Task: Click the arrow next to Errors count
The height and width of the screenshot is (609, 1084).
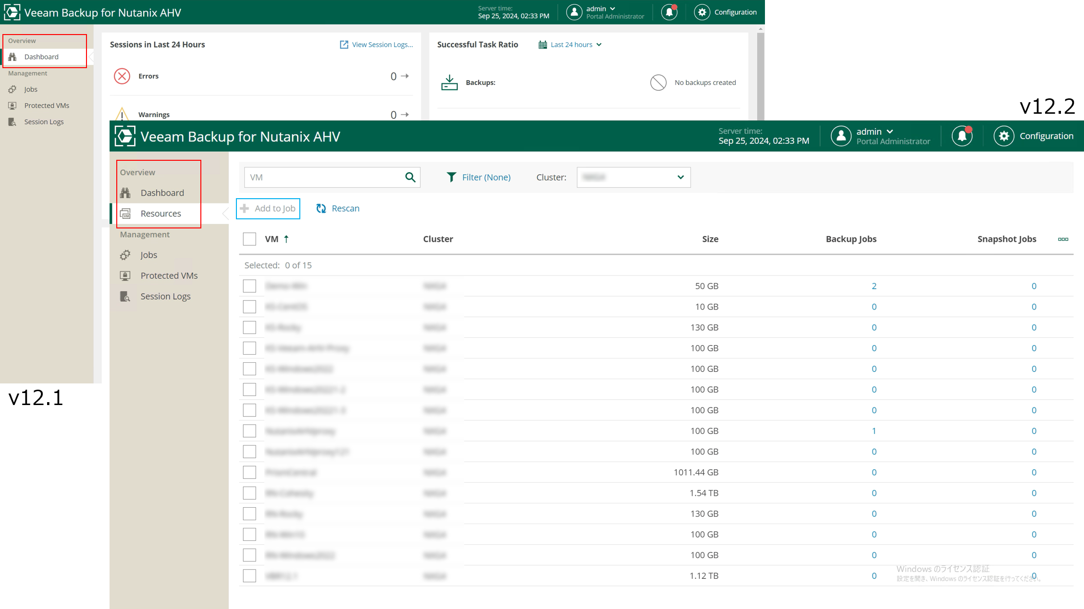Action: [x=405, y=76]
